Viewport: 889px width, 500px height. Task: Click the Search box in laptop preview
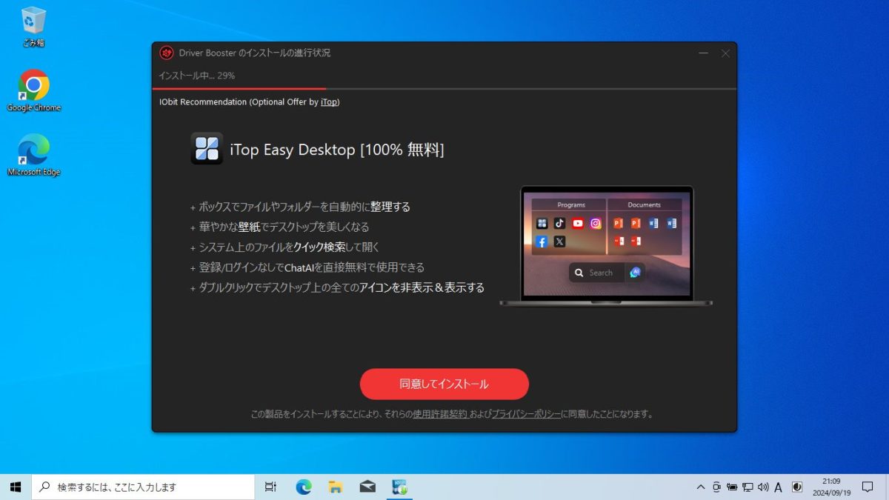(x=596, y=273)
